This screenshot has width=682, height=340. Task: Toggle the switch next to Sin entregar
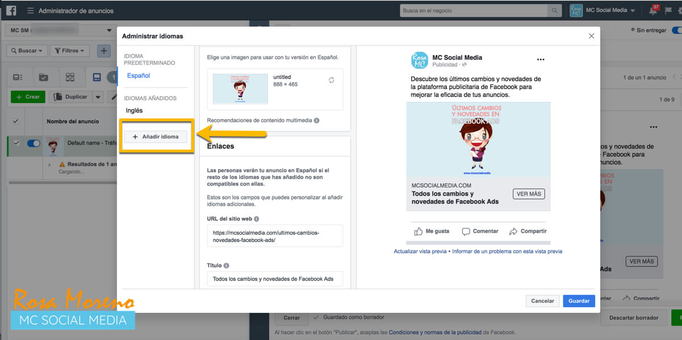676,30
